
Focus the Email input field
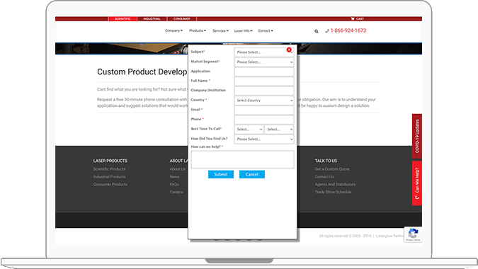pyautogui.click(x=264, y=110)
